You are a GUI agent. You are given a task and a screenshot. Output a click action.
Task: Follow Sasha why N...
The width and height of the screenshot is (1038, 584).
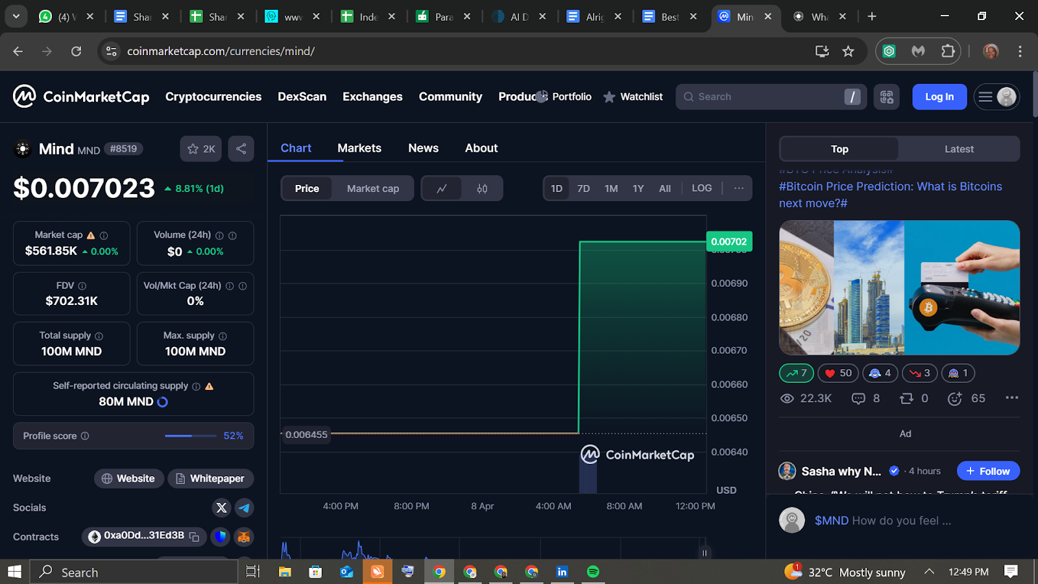pos(988,471)
